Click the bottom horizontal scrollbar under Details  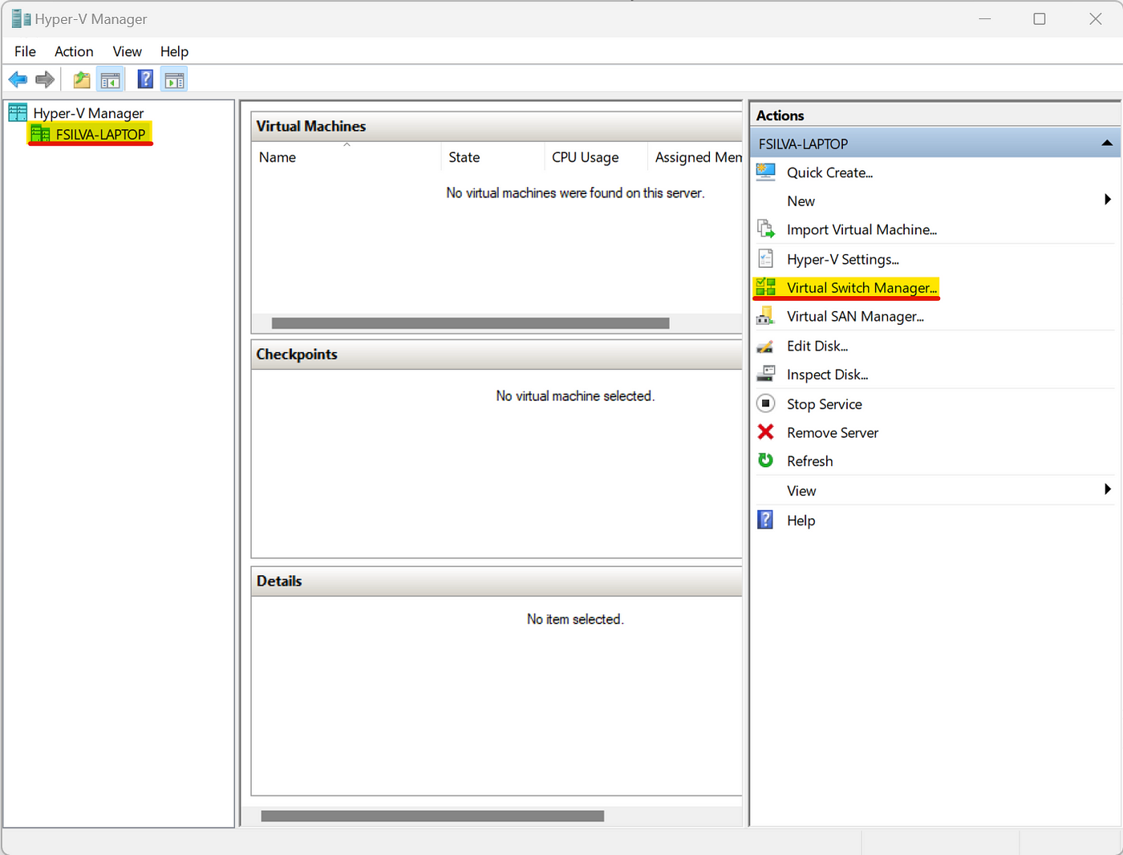[x=432, y=816]
